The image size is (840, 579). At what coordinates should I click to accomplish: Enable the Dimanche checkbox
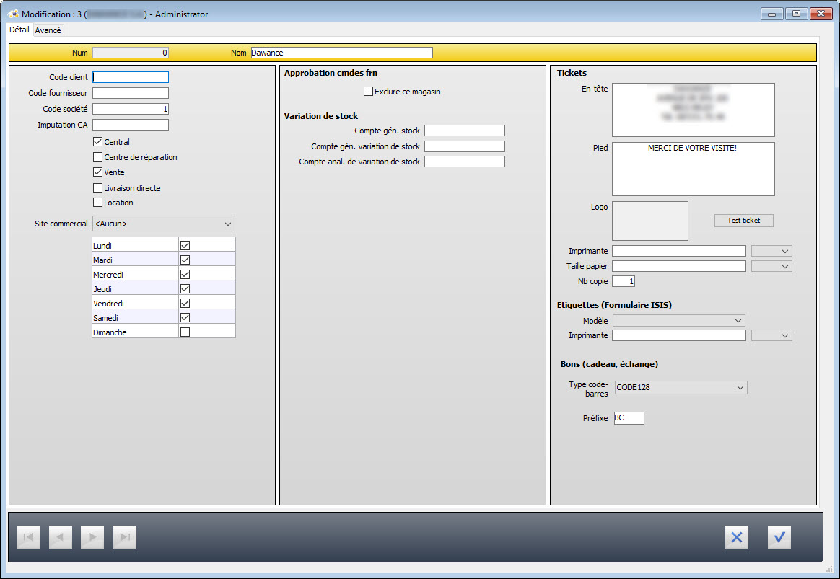pos(185,332)
